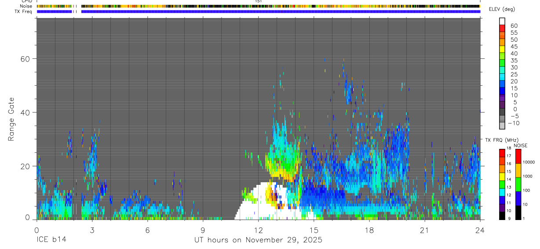The height and width of the screenshot is (249, 540).
Task: Click the '14' label on the TX FRQ legend
Action: click(x=509, y=179)
